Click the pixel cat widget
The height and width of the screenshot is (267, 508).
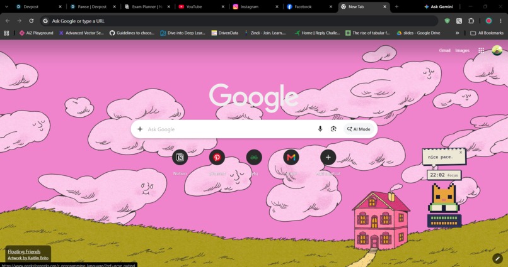[444, 197]
